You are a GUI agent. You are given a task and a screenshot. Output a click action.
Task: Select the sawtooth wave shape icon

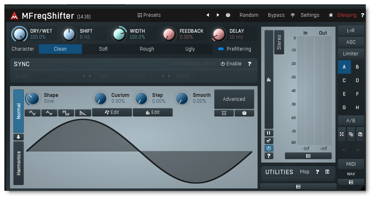pos(83,113)
